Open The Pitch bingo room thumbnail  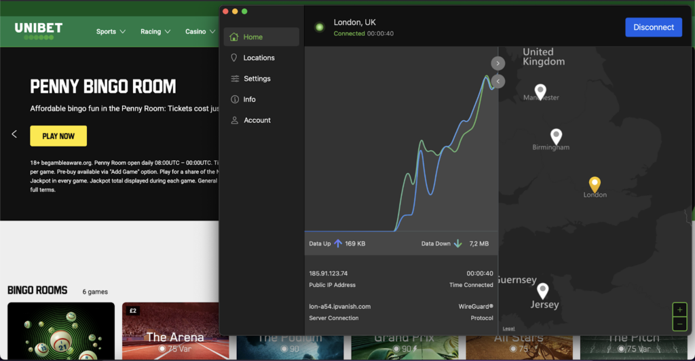coord(634,347)
